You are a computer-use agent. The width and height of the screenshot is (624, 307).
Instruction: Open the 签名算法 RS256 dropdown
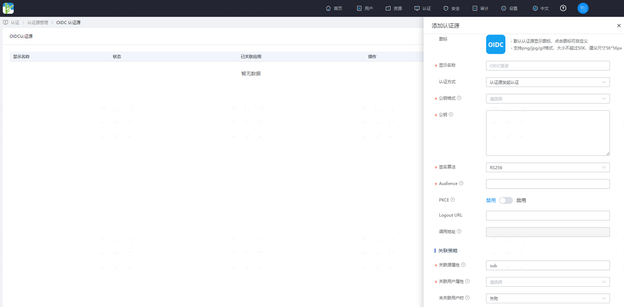tap(547, 168)
